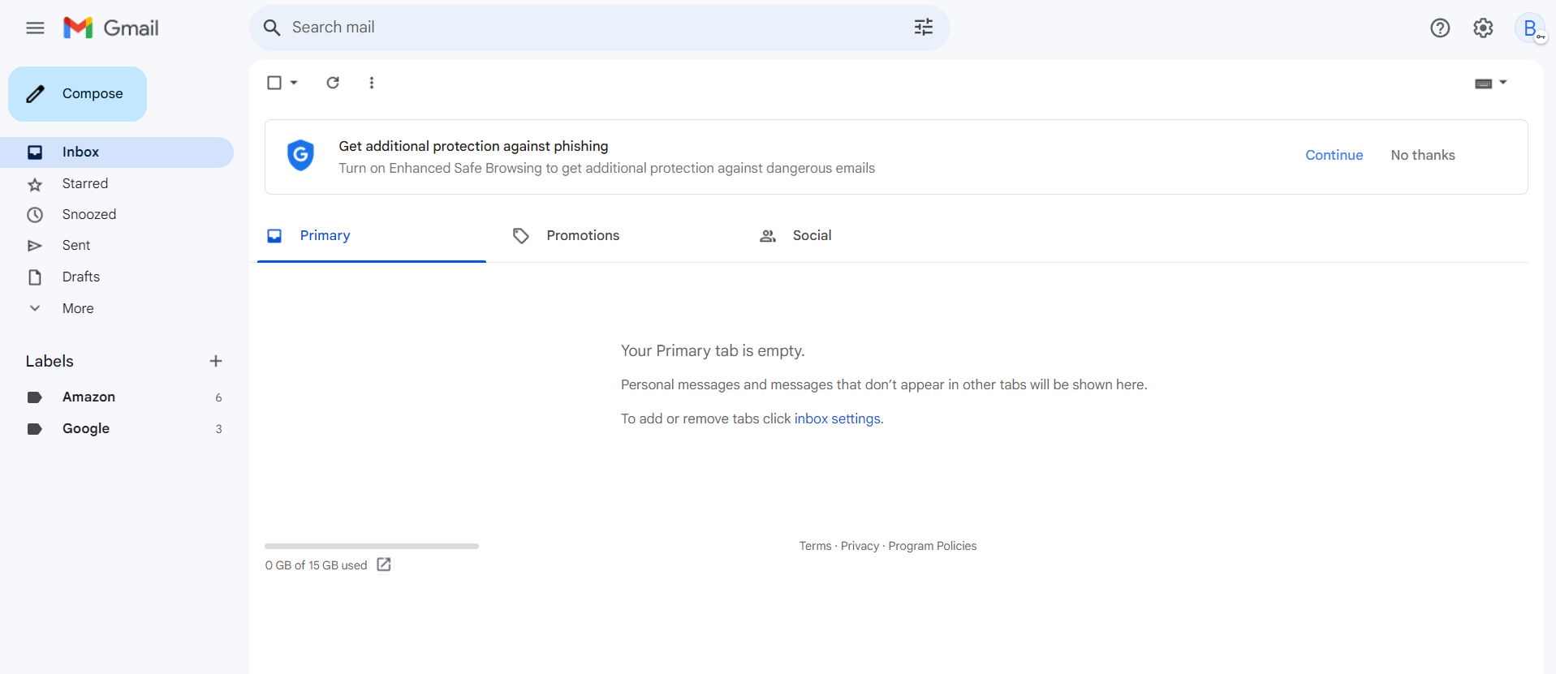Dismiss the phishing banner with No thanks
Image resolution: width=1556 pixels, height=674 pixels.
[x=1423, y=155]
